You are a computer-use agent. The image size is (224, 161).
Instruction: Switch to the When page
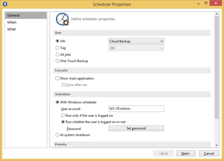pyautogui.click(x=12, y=22)
